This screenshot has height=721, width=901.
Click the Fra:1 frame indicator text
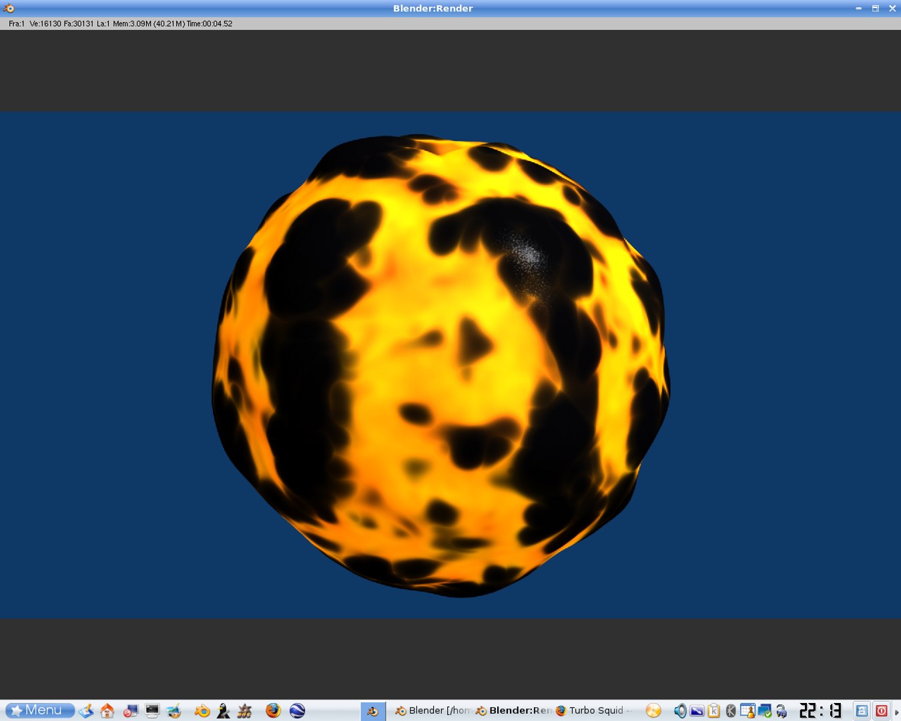click(17, 23)
